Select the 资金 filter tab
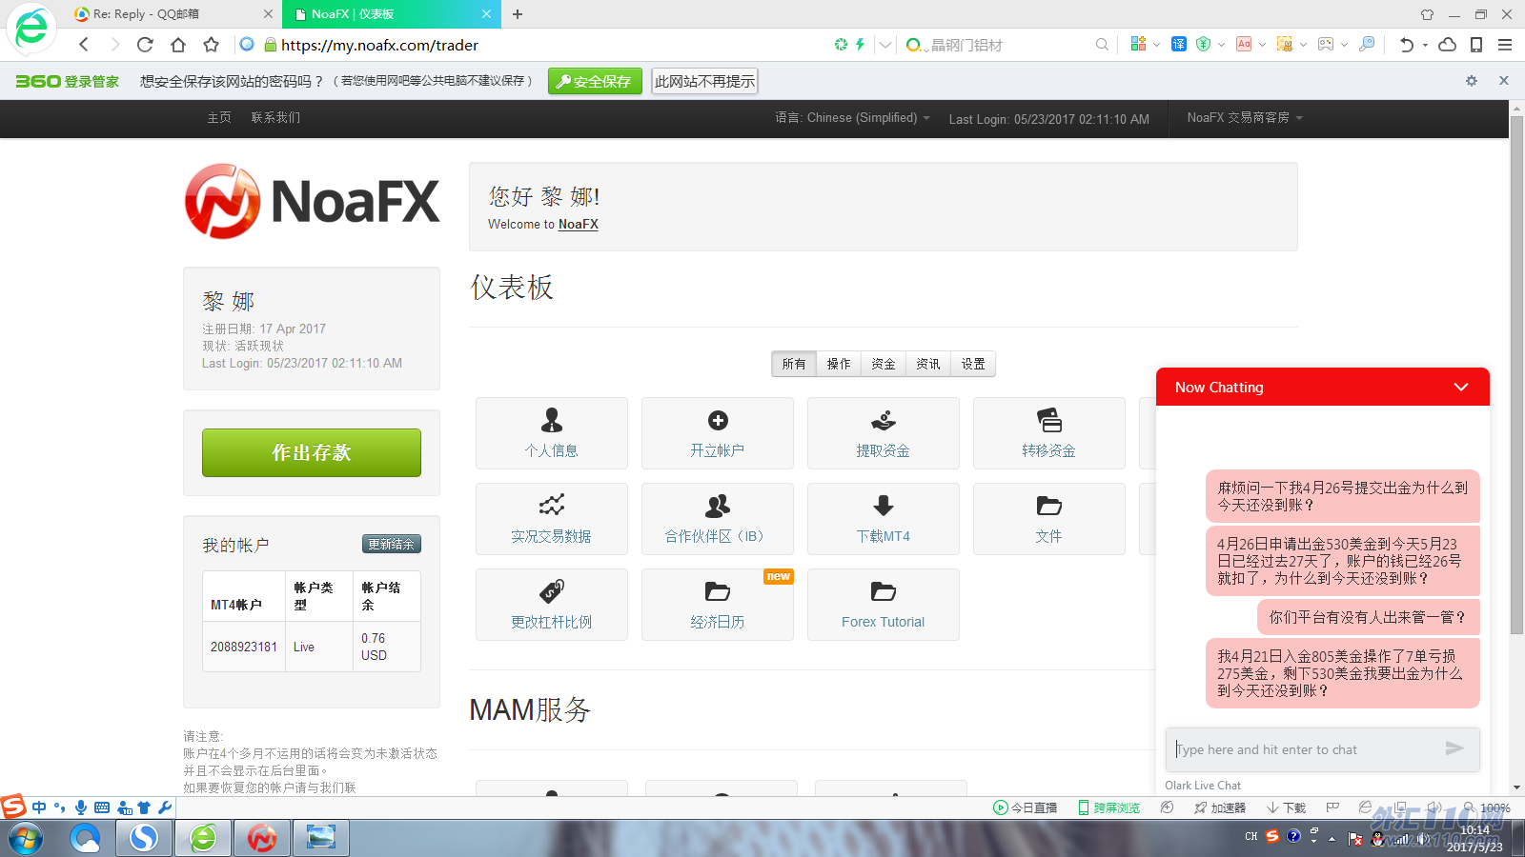 [x=884, y=364]
